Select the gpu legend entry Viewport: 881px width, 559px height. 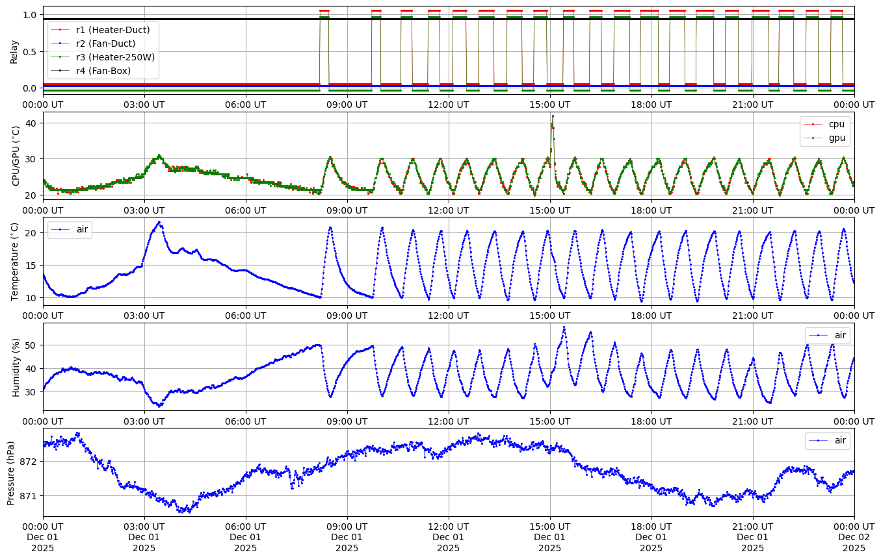[836, 138]
